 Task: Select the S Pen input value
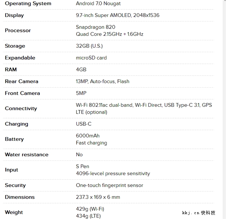click(82, 166)
